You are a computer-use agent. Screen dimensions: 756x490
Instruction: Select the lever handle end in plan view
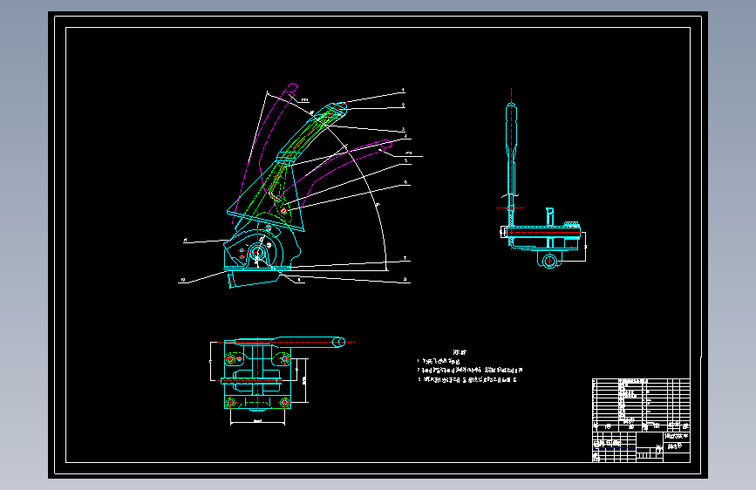tap(339, 342)
